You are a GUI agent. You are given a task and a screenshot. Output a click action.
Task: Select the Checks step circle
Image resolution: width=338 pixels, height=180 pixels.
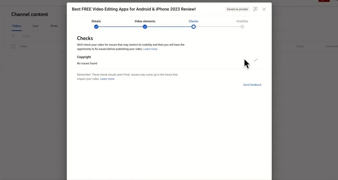[x=193, y=27]
